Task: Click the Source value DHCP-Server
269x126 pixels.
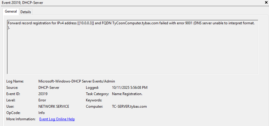Action: point(49,88)
